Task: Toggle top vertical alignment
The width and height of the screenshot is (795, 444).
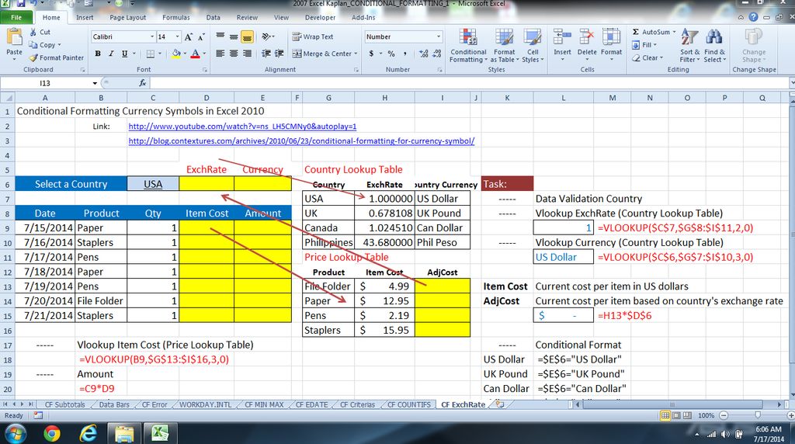Action: click(x=220, y=36)
